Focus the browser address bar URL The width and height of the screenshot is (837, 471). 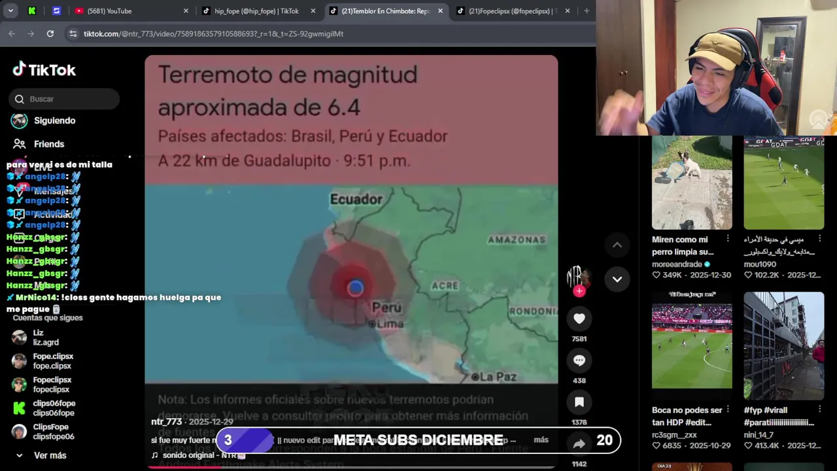click(x=213, y=33)
